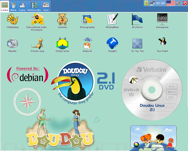Image resolution: width=188 pixels, height=151 pixels.
Task: Open the Enjoy tab
Action: pos(22,6)
